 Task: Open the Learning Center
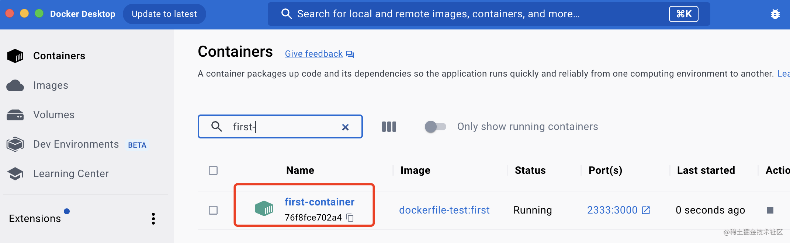pyautogui.click(x=71, y=174)
